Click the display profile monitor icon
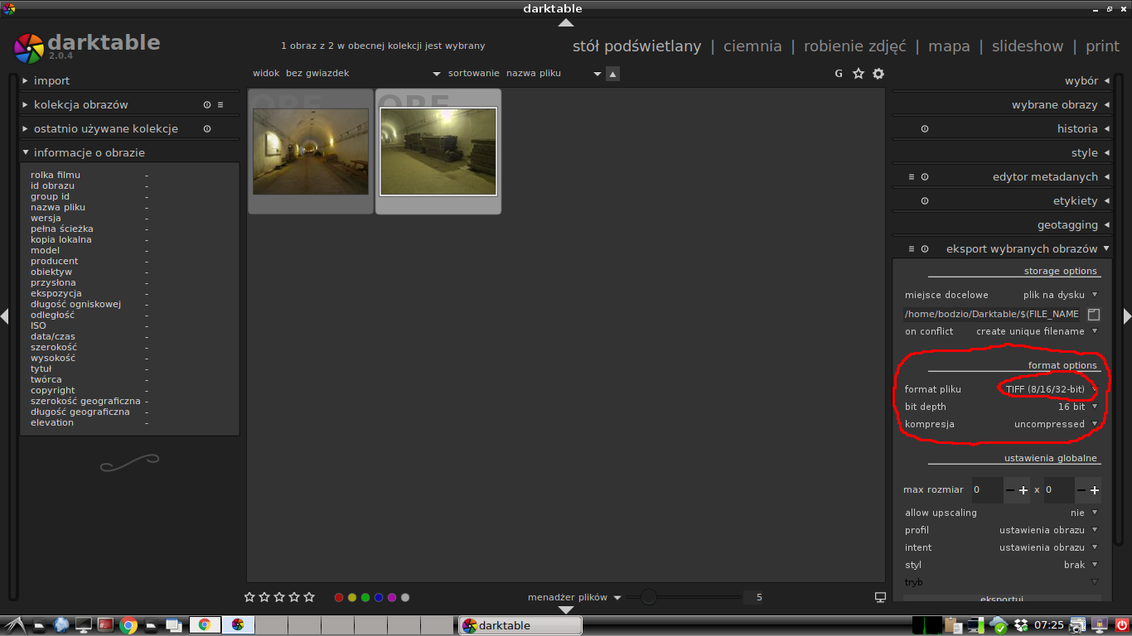The image size is (1132, 636). click(880, 597)
